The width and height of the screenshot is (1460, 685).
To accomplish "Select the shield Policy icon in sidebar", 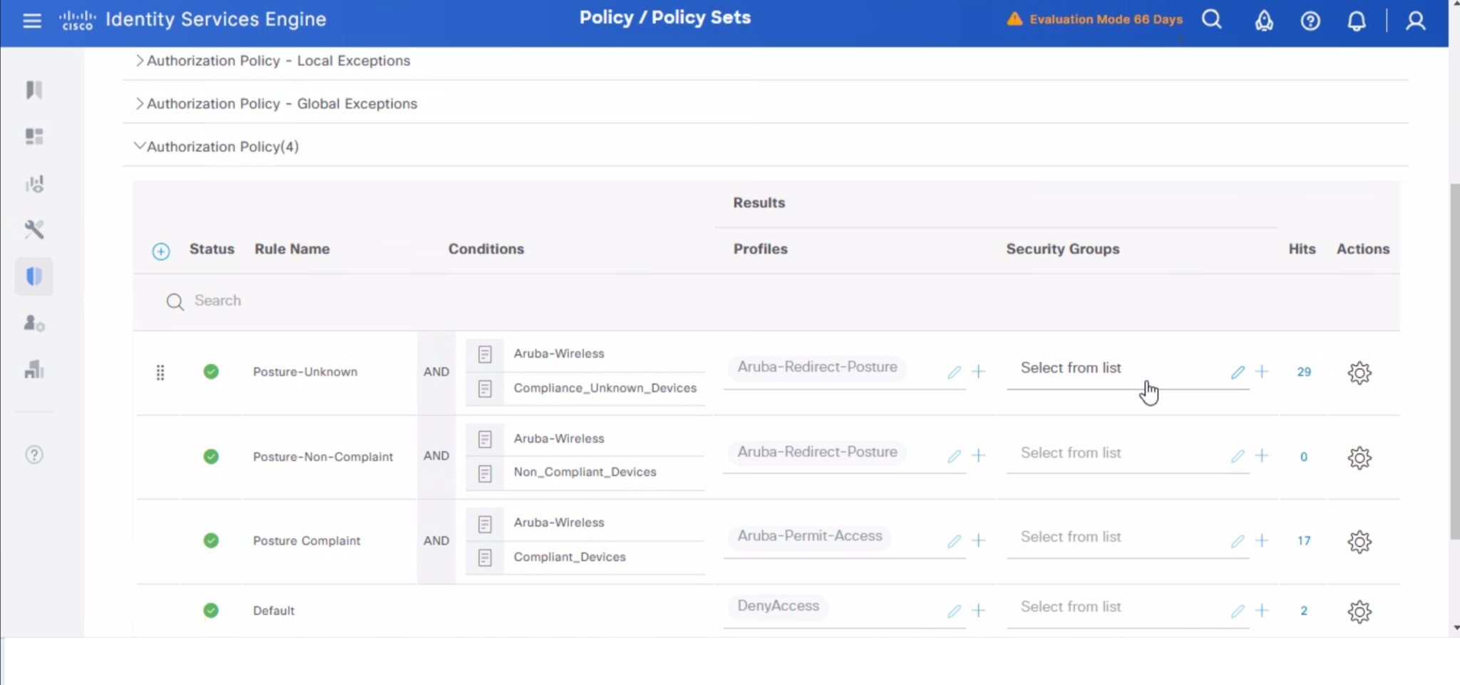I will (34, 277).
